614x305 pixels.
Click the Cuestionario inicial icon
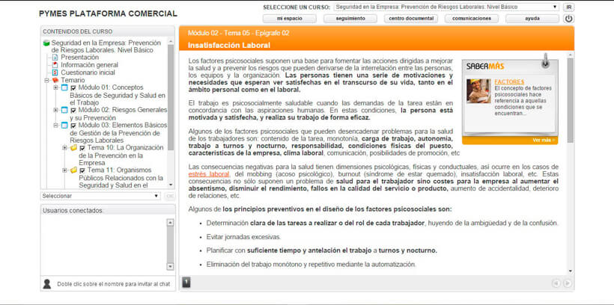(55, 73)
